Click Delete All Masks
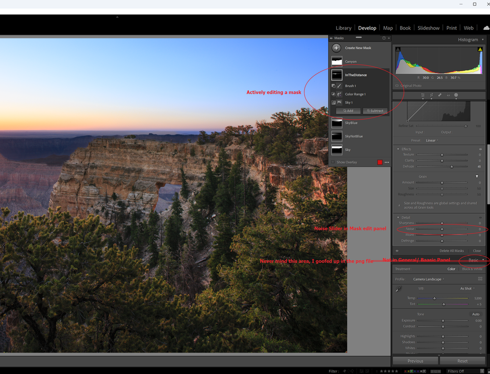Image resolution: width=490 pixels, height=374 pixels. click(x=452, y=250)
